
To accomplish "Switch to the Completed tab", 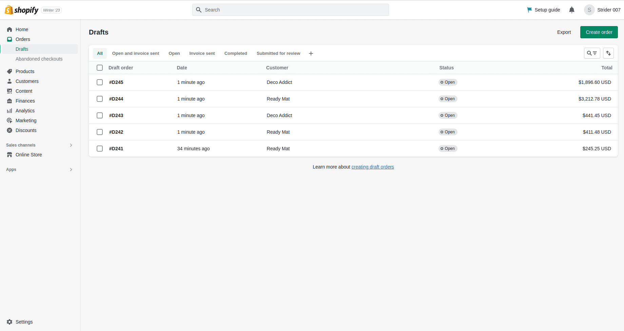I will click(236, 53).
